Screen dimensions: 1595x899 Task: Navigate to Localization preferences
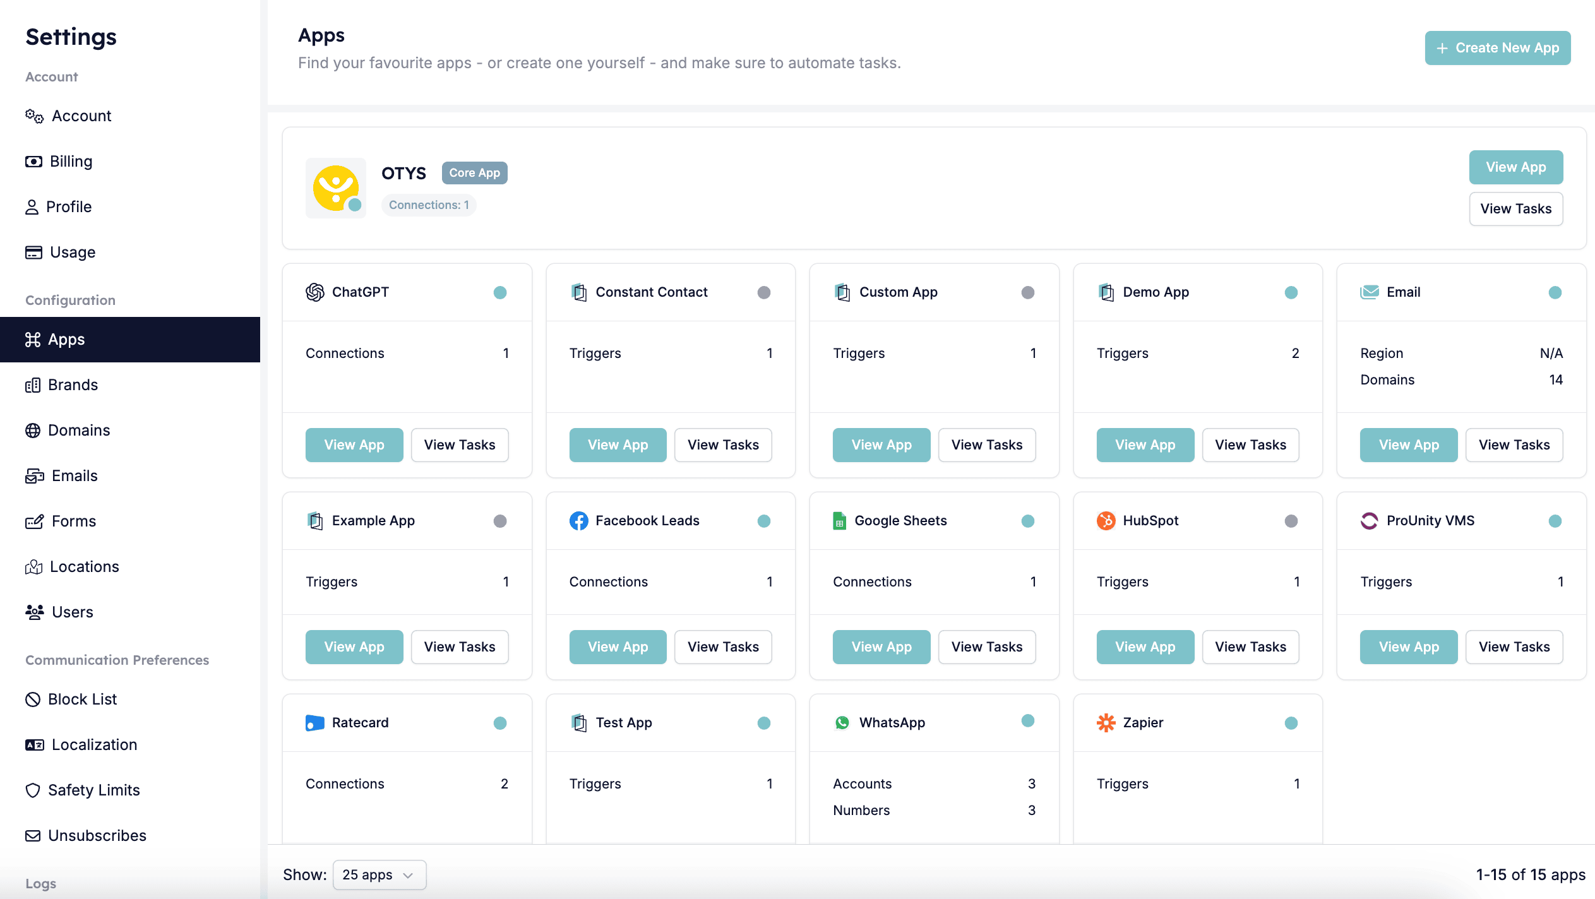point(130,745)
